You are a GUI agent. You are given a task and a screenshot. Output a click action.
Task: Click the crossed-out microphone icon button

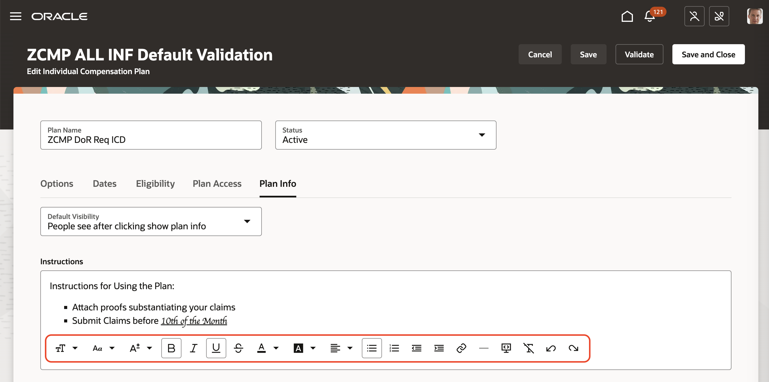tap(719, 16)
